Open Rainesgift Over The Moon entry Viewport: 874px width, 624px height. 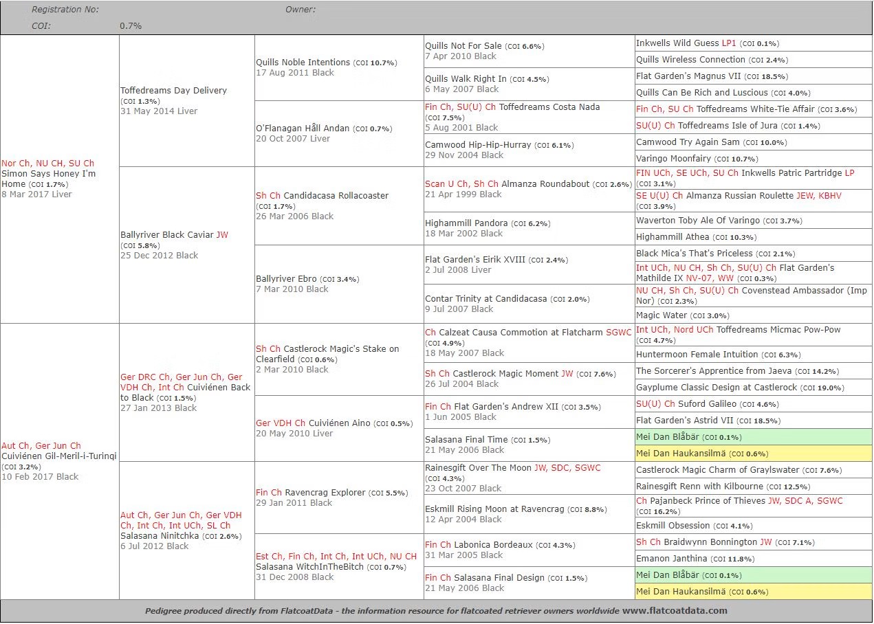point(479,467)
